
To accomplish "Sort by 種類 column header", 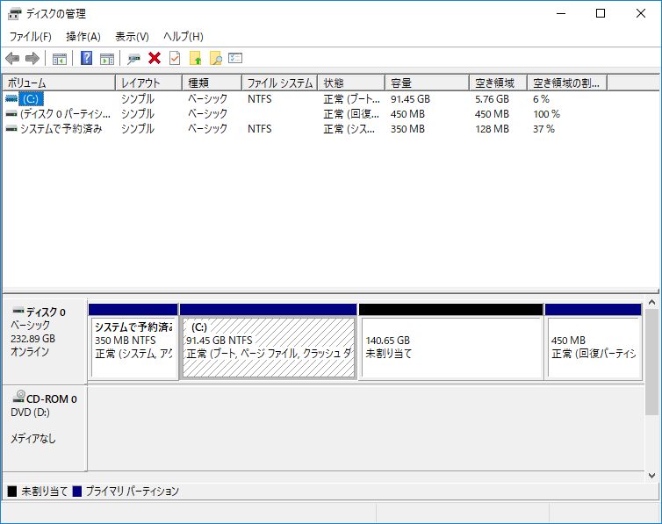I will pyautogui.click(x=212, y=83).
